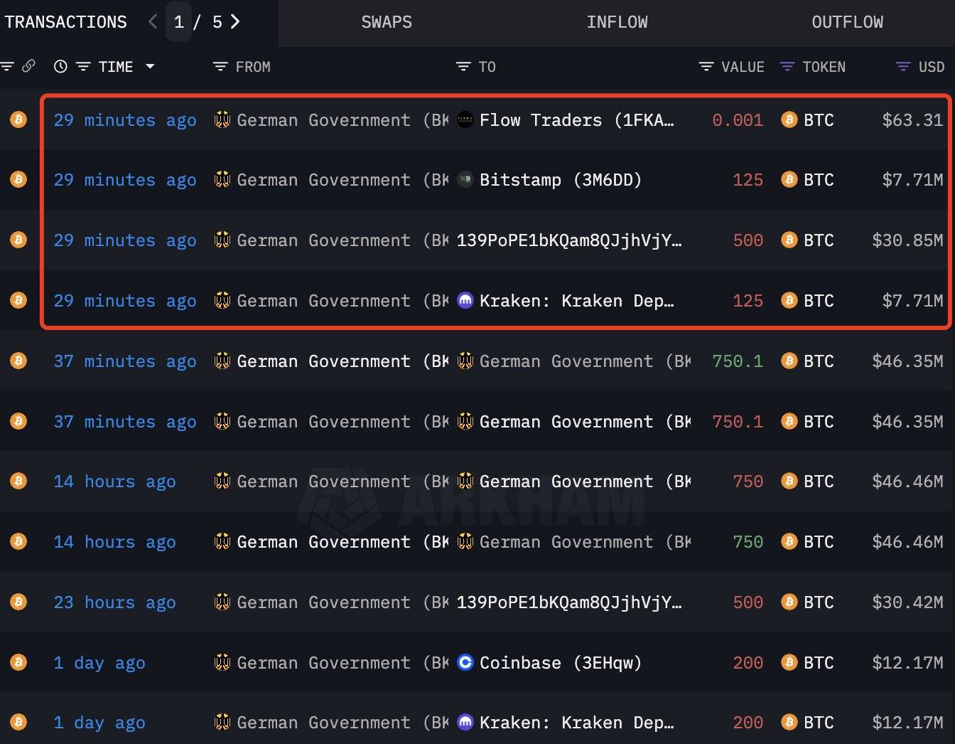Screen dimensions: 955x744
Task: Click '14 hours ago' in the green 750 row
Action: point(114,541)
